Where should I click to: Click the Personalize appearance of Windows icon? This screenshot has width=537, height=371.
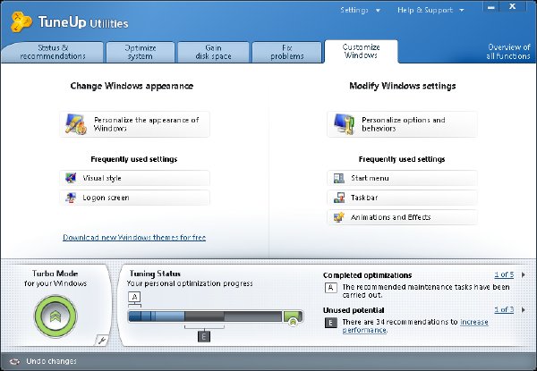(x=76, y=124)
